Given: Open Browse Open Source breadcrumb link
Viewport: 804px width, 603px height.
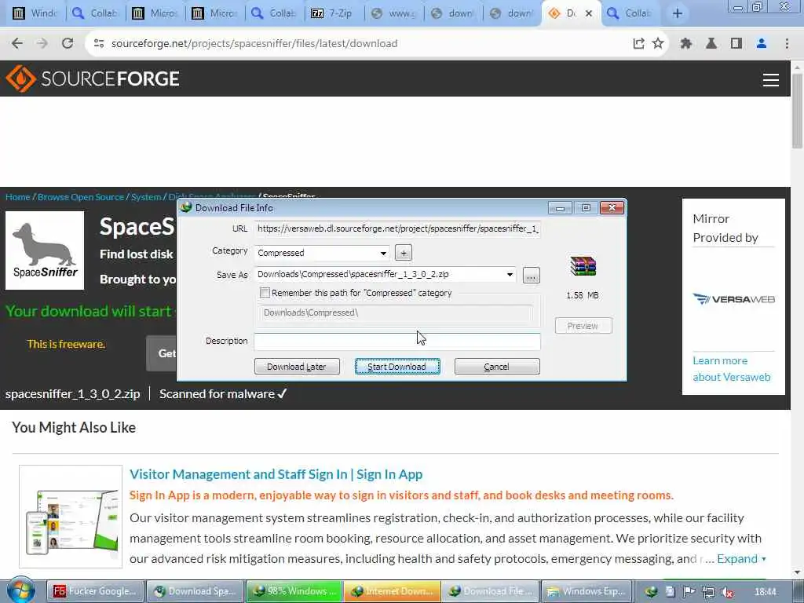Looking at the screenshot, I should click(x=81, y=197).
